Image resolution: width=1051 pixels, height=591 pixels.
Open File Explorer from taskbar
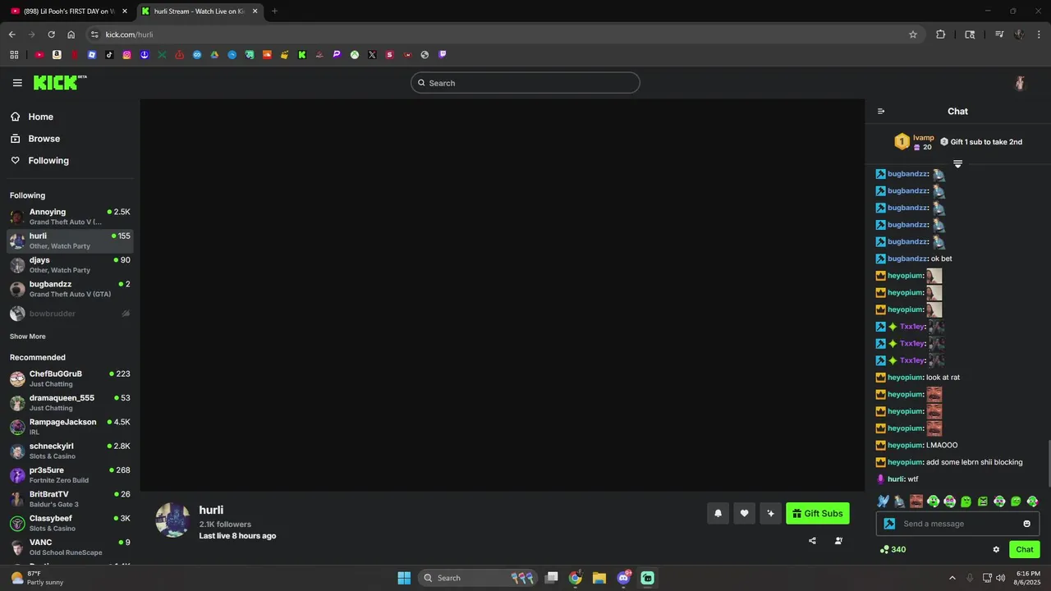[599, 578]
